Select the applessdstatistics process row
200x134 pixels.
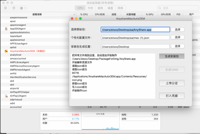[x=35, y=32]
